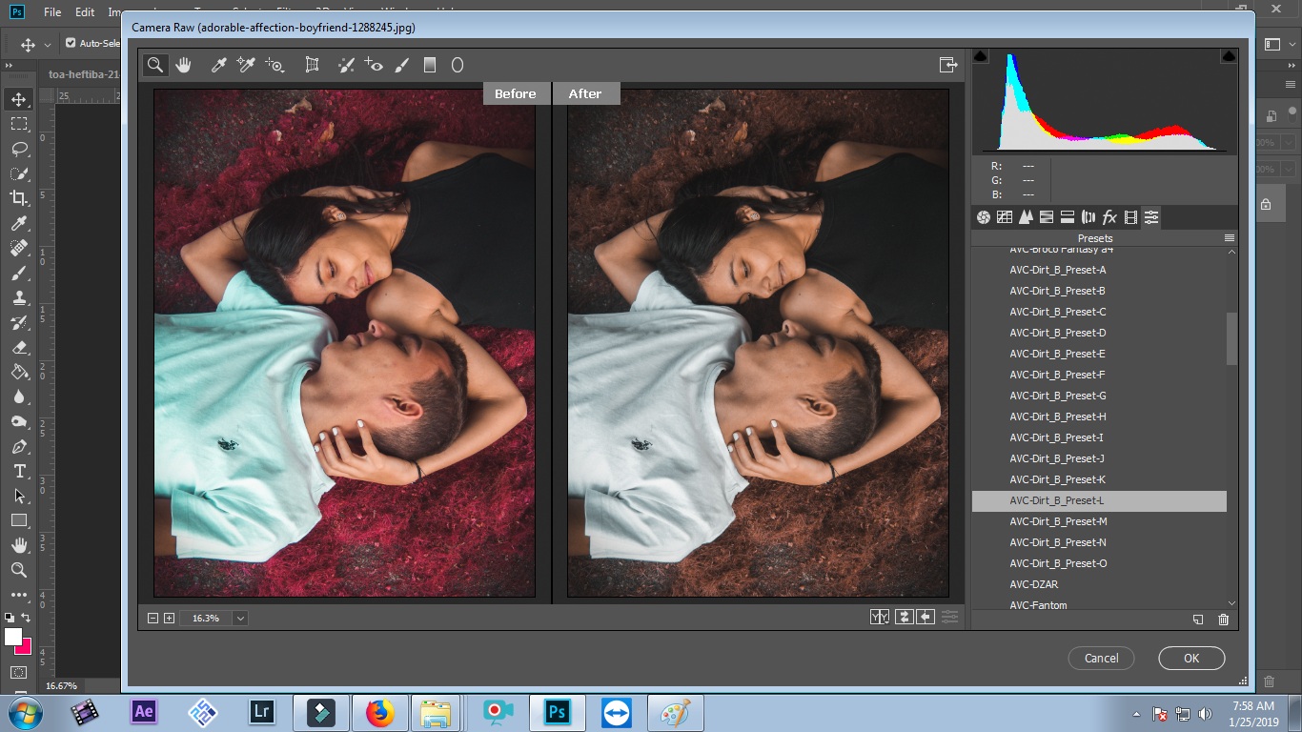Select the Transform tool in Camera Raw
Screen dimensions: 1302x732
(x=312, y=65)
